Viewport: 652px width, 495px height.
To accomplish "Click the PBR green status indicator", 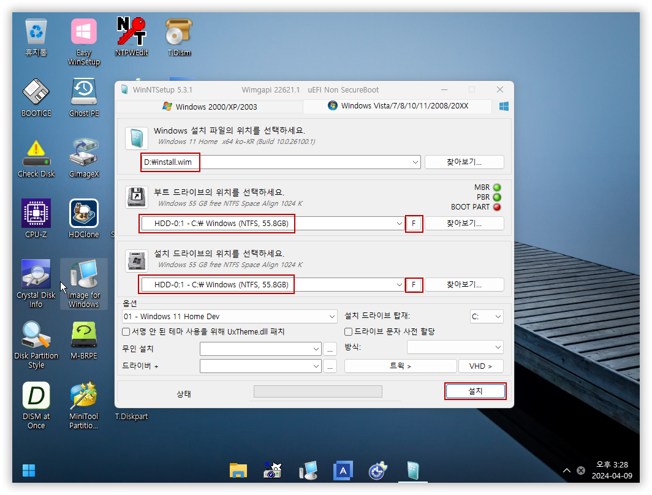I will [x=497, y=197].
